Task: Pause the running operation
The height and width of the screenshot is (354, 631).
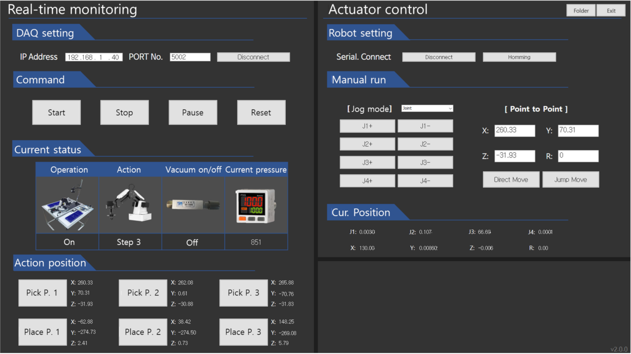Action: tap(193, 112)
